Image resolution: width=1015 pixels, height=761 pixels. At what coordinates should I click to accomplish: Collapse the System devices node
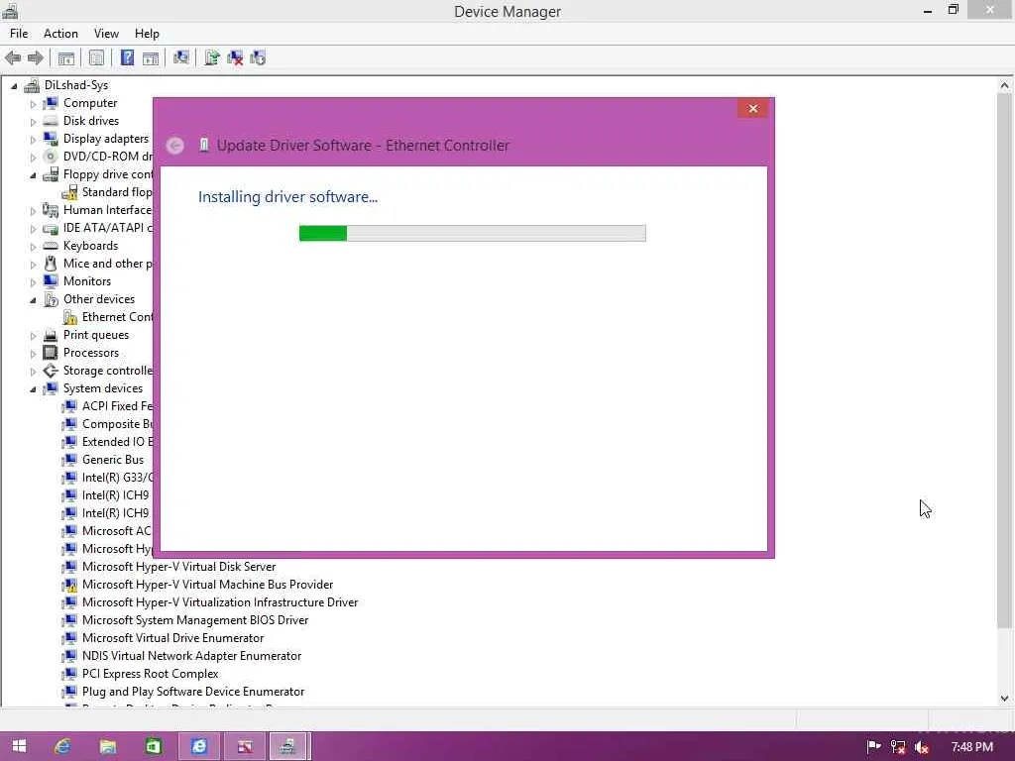coord(33,388)
